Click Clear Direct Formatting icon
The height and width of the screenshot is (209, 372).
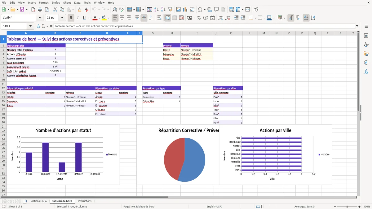(x=86, y=10)
